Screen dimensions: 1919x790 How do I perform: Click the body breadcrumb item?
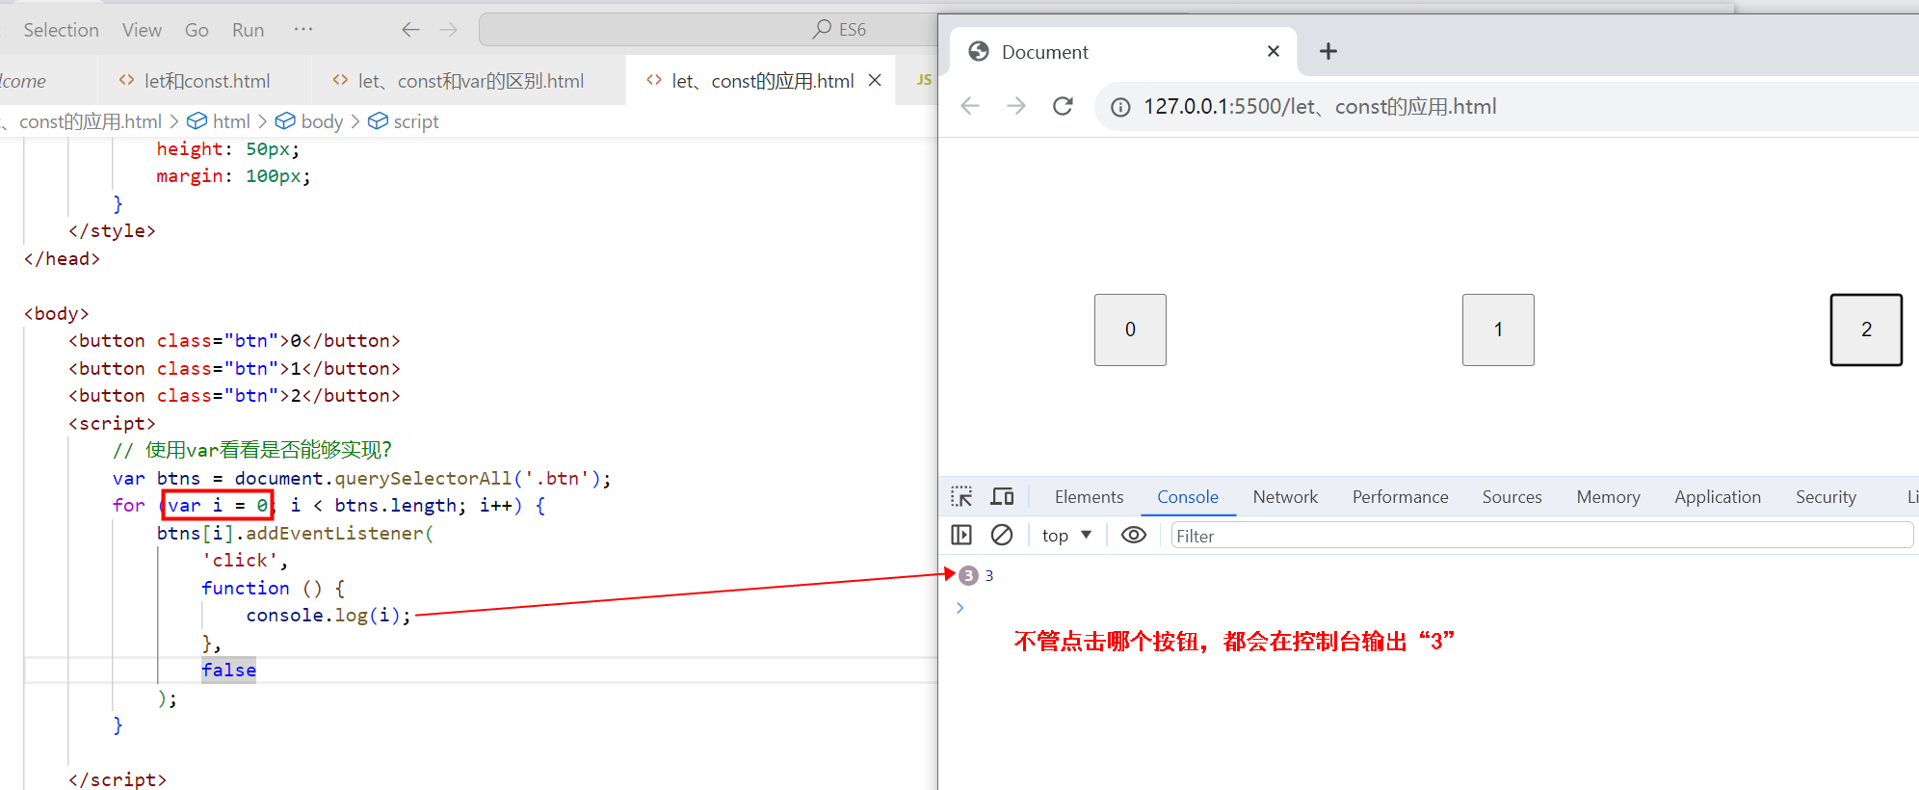tap(309, 121)
